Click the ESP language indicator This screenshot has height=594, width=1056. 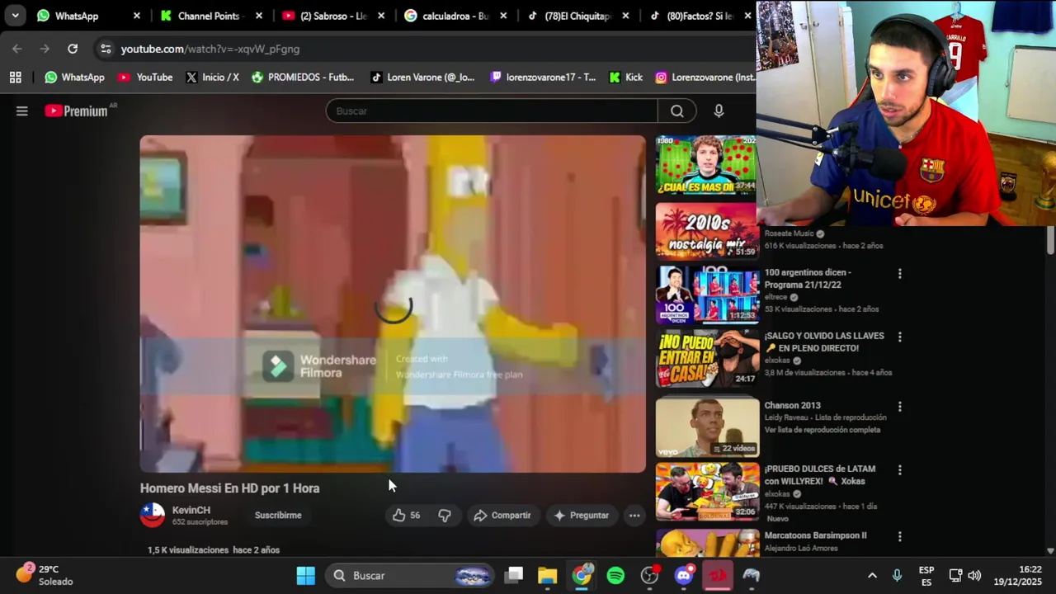(926, 575)
